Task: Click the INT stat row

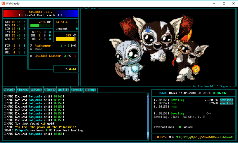Action: [15, 32]
